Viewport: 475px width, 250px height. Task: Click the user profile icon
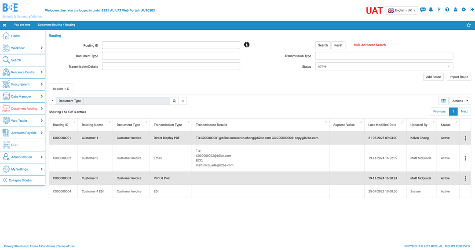455,10
